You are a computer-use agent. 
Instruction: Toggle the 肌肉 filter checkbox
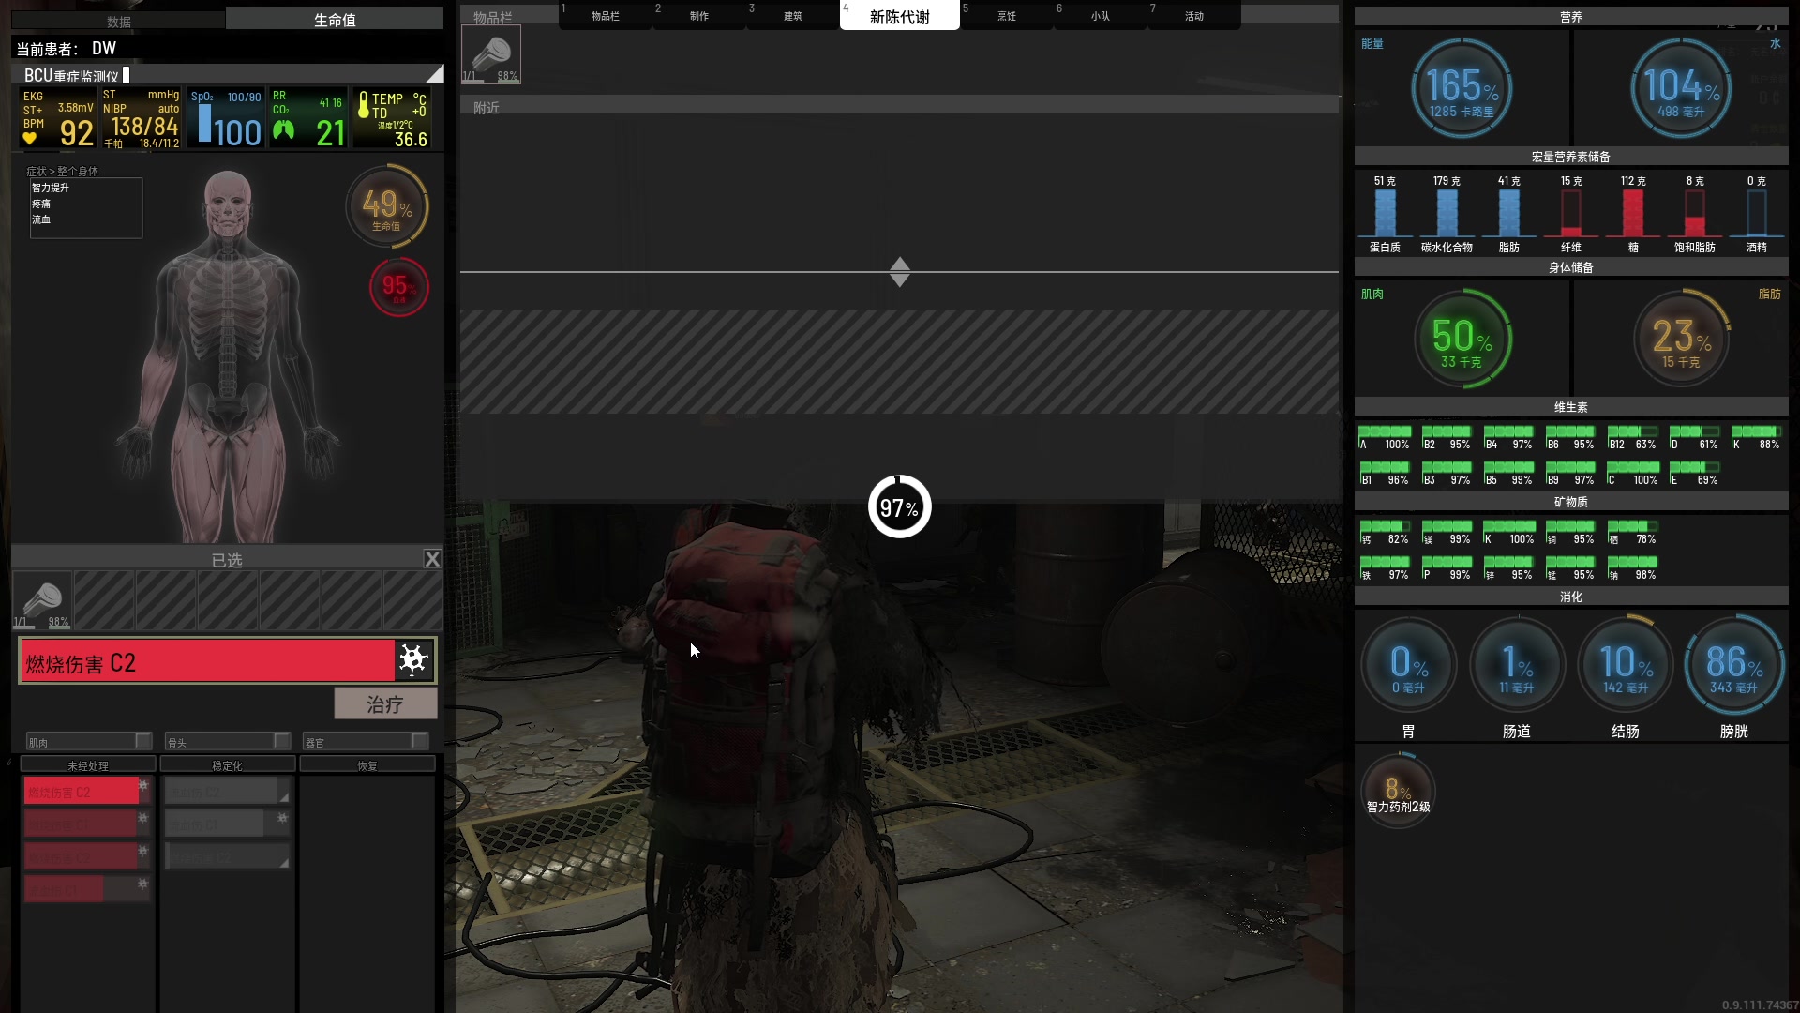click(x=142, y=741)
